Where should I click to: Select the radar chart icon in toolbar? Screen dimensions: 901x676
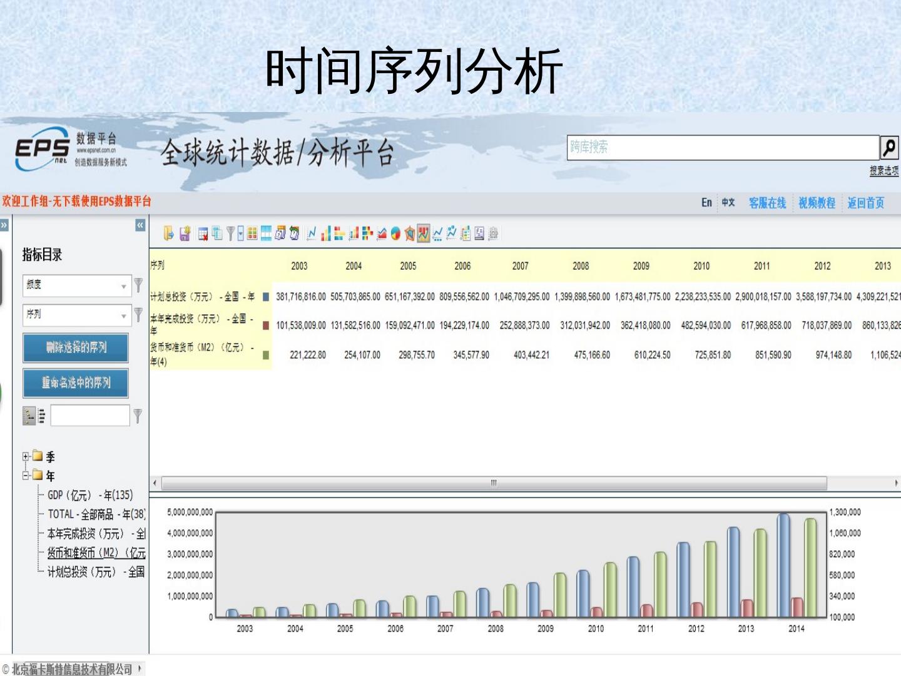(x=410, y=233)
